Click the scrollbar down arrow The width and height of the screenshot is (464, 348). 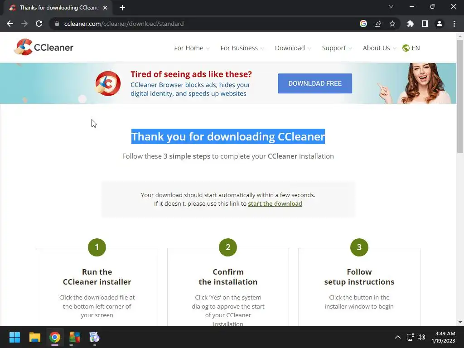point(460,322)
